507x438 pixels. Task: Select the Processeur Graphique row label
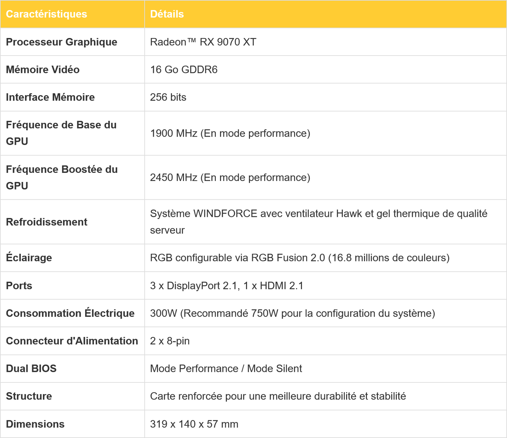(62, 42)
